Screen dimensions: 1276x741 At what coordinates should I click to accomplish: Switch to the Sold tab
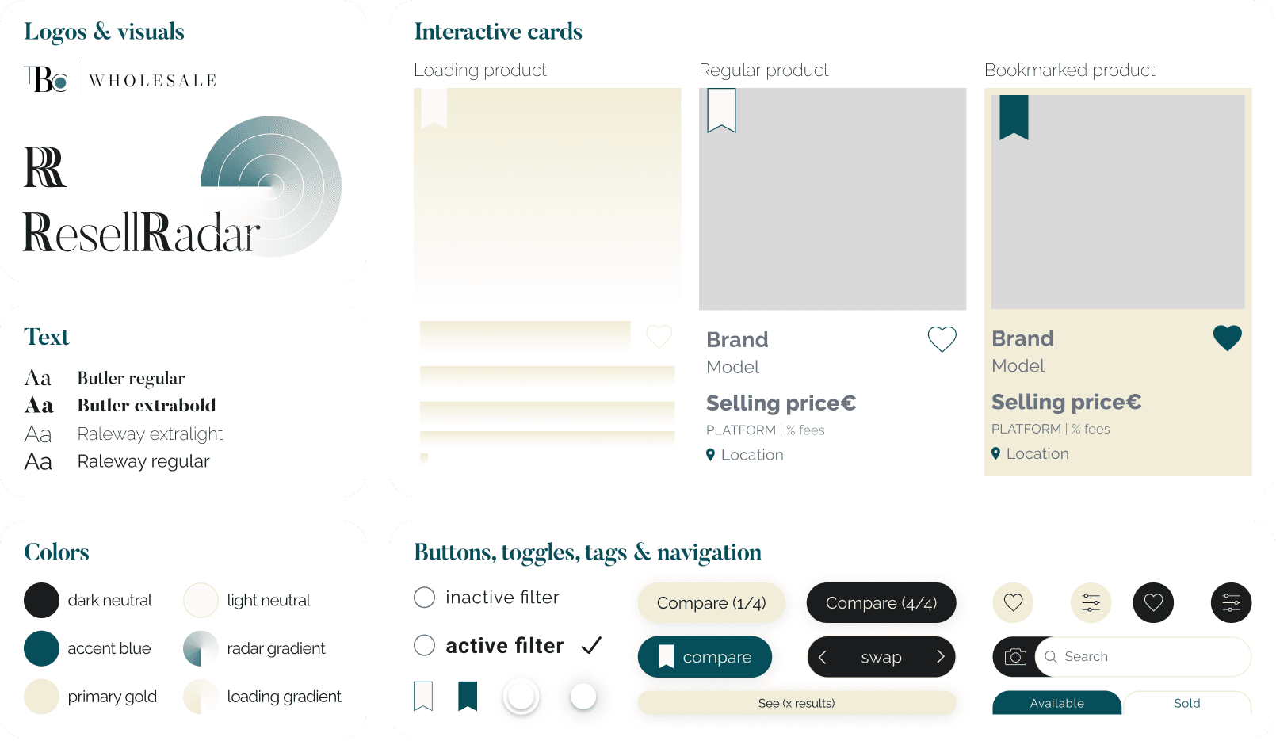[1186, 703]
